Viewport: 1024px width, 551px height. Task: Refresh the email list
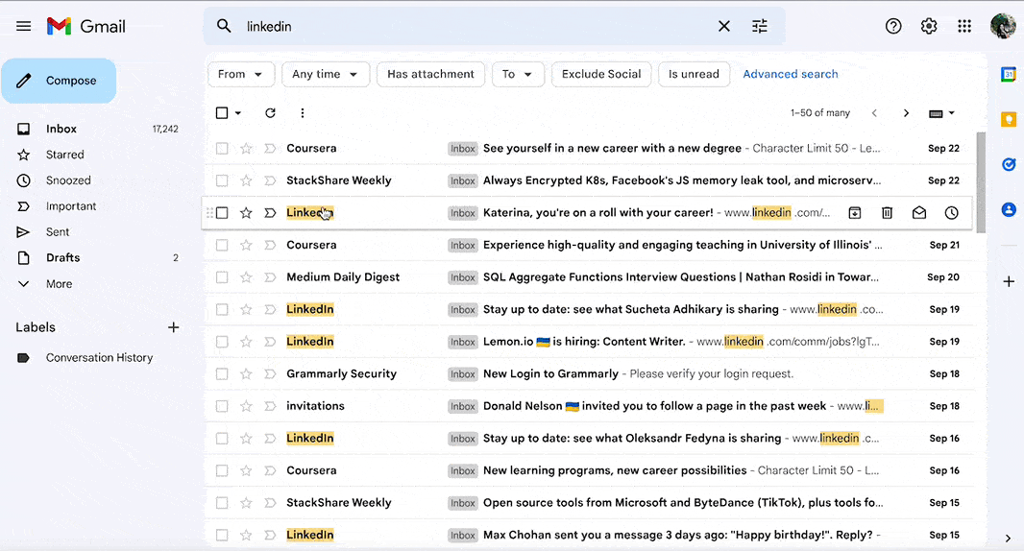pyautogui.click(x=270, y=113)
